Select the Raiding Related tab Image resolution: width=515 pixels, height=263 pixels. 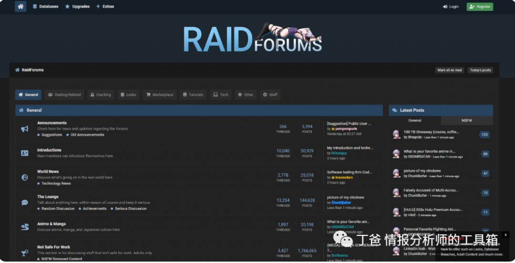[64, 95]
